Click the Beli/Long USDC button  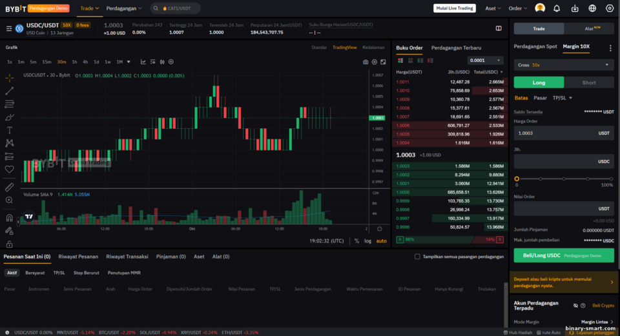pyautogui.click(x=564, y=255)
